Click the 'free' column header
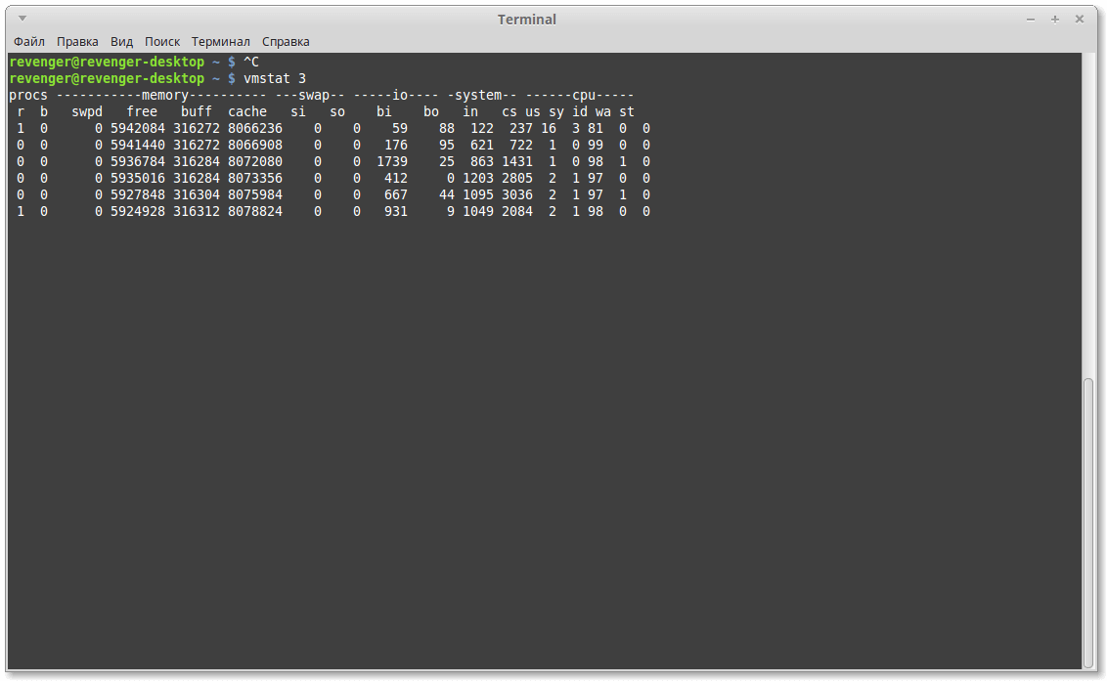1107x681 pixels. (142, 111)
